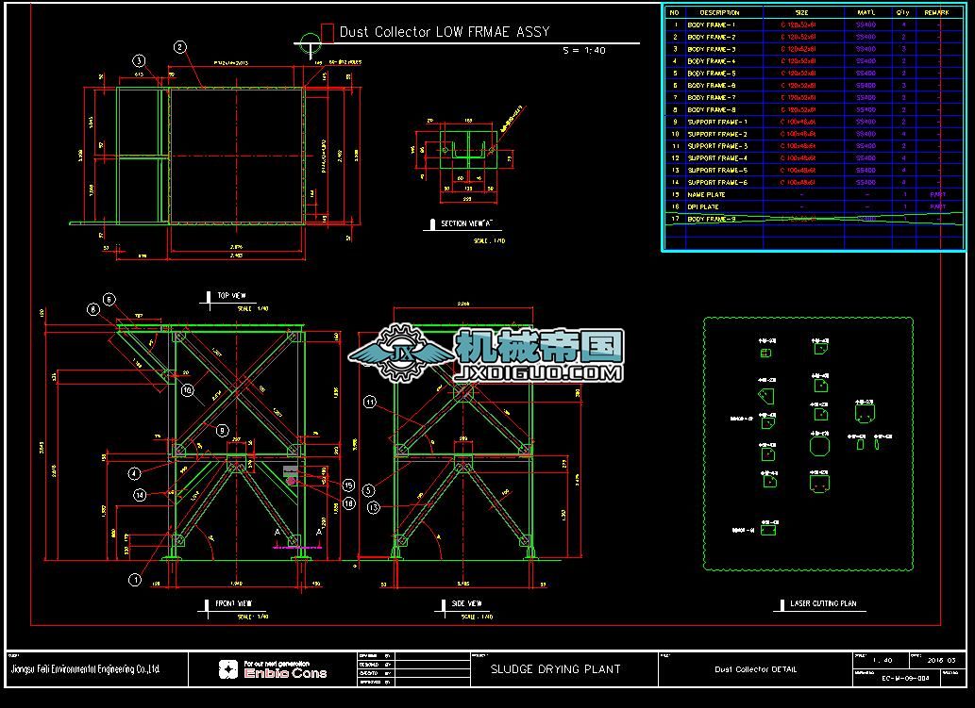Click the SIDE VIEW label
The width and height of the screenshot is (975, 708).
click(x=467, y=603)
